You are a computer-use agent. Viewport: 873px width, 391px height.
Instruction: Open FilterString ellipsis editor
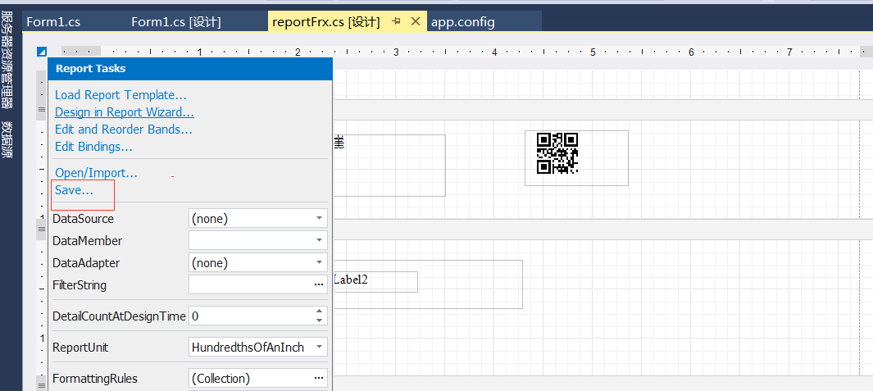[319, 284]
